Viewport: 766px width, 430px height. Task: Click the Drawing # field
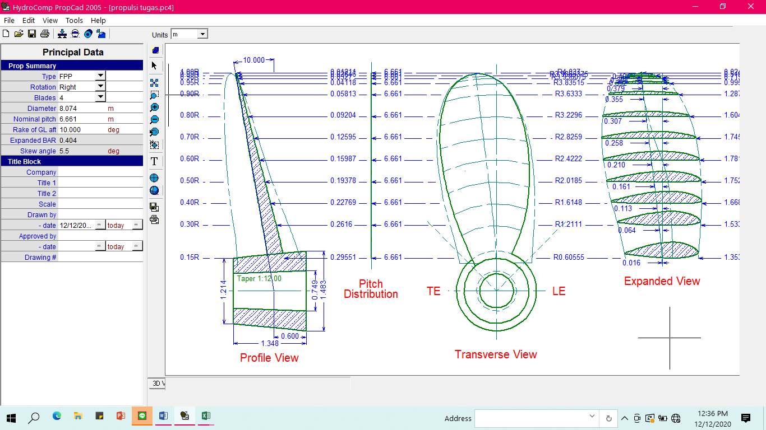pos(100,257)
